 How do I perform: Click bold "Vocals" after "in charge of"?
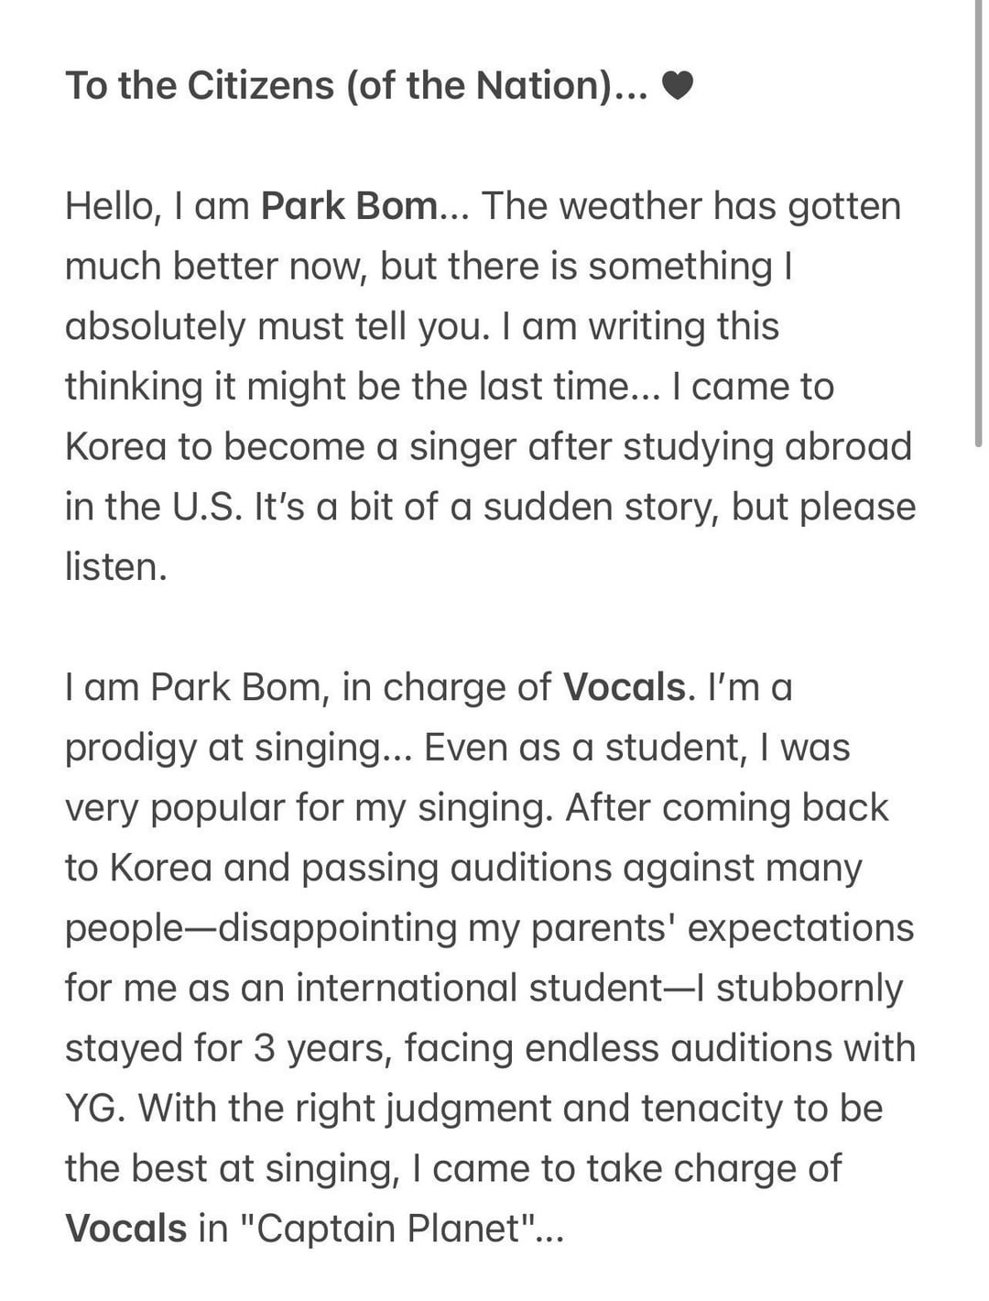pos(624,686)
